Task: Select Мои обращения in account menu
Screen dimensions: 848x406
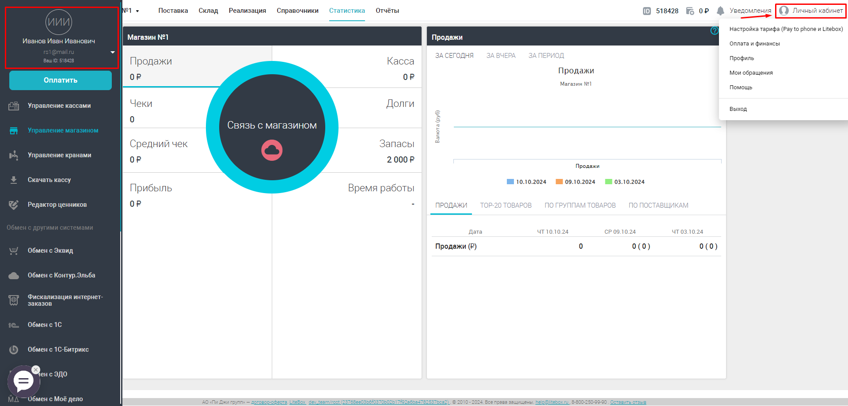Action: tap(751, 73)
